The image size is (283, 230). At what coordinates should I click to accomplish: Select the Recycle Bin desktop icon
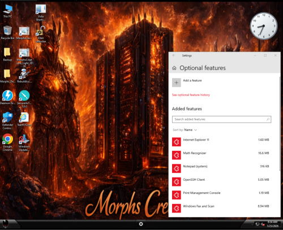tap(7, 32)
